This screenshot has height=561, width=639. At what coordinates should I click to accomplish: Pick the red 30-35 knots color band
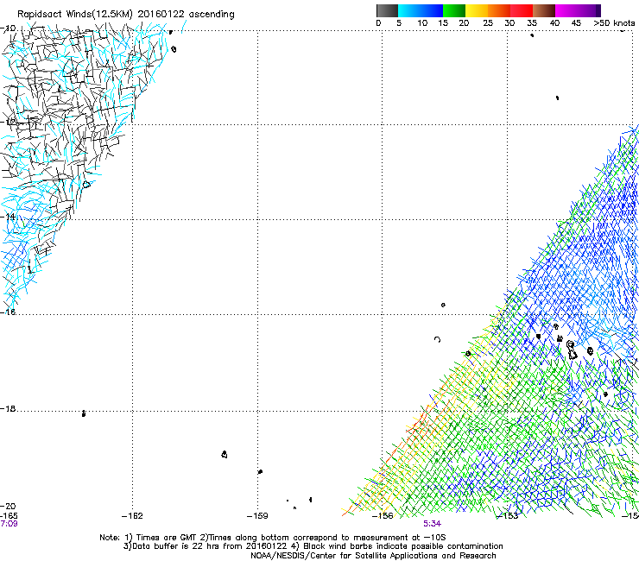(522, 10)
